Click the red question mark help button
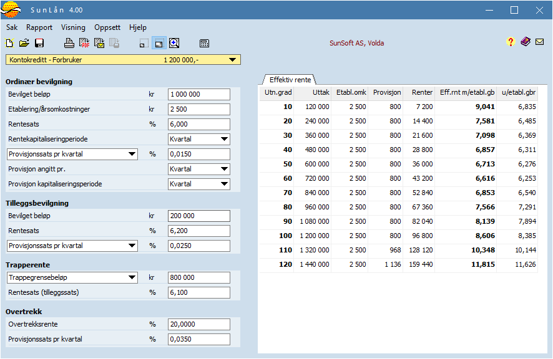 click(x=511, y=42)
